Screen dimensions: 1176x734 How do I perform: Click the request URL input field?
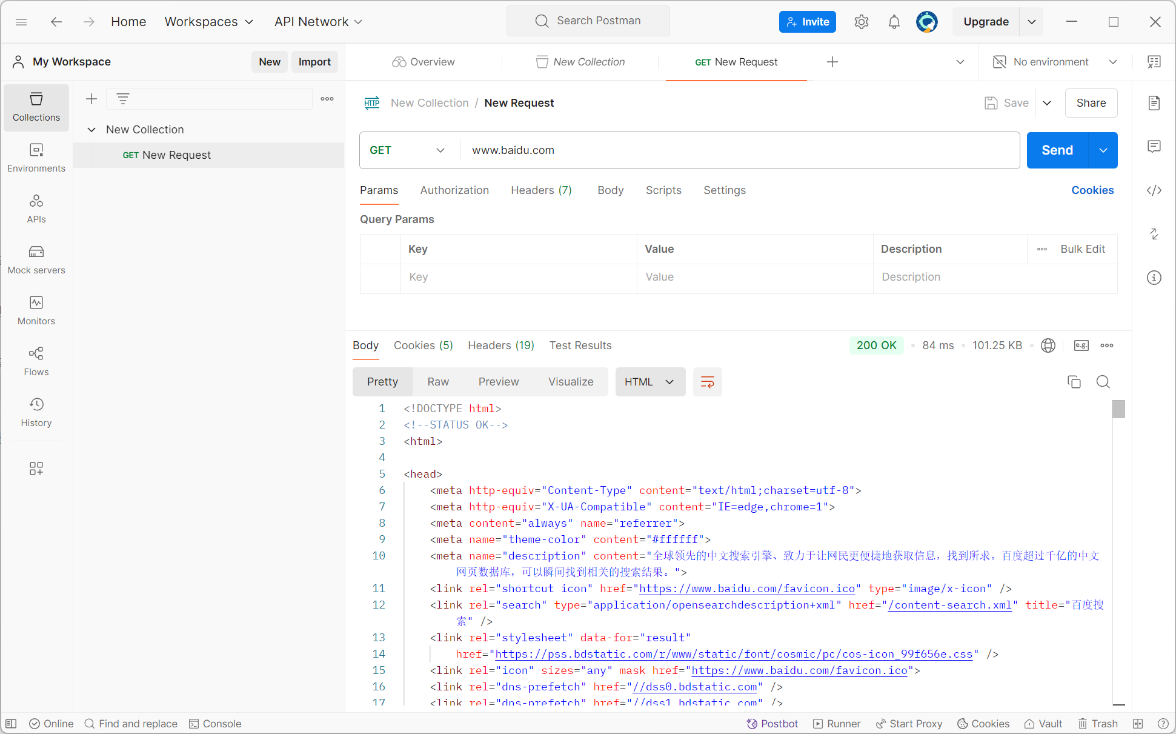740,150
